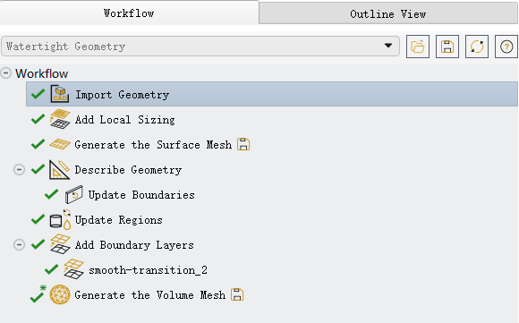Select Generate the Volume Mesh task
519x323 pixels.
150,295
